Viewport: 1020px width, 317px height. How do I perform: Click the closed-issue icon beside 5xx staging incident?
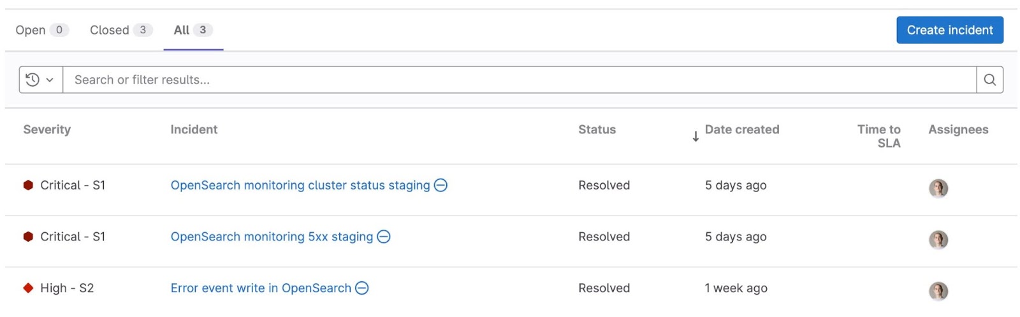pyautogui.click(x=384, y=237)
